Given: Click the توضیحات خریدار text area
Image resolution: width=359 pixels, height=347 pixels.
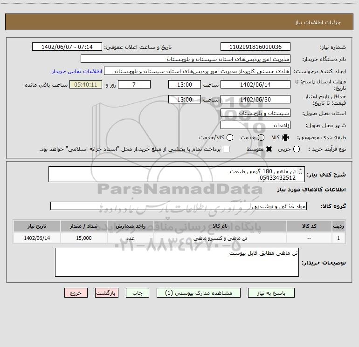Looking at the screenshot, I should [x=177, y=262].
